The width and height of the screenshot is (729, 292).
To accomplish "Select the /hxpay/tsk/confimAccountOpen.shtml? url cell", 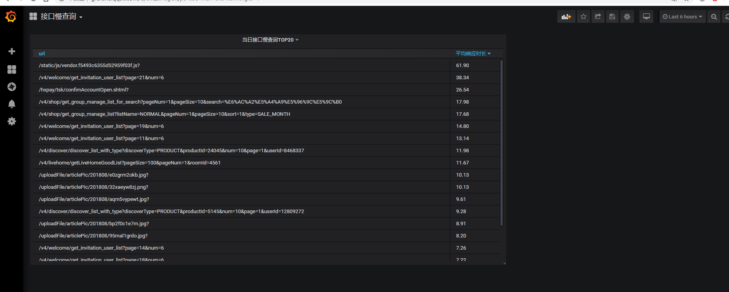I will click(x=242, y=89).
